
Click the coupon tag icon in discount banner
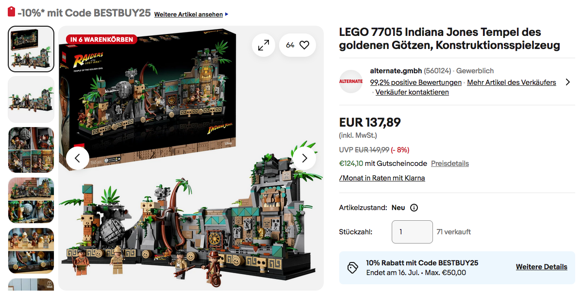tap(352, 268)
